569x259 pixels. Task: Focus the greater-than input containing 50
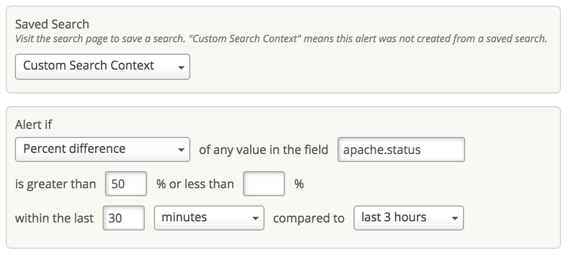point(126,184)
